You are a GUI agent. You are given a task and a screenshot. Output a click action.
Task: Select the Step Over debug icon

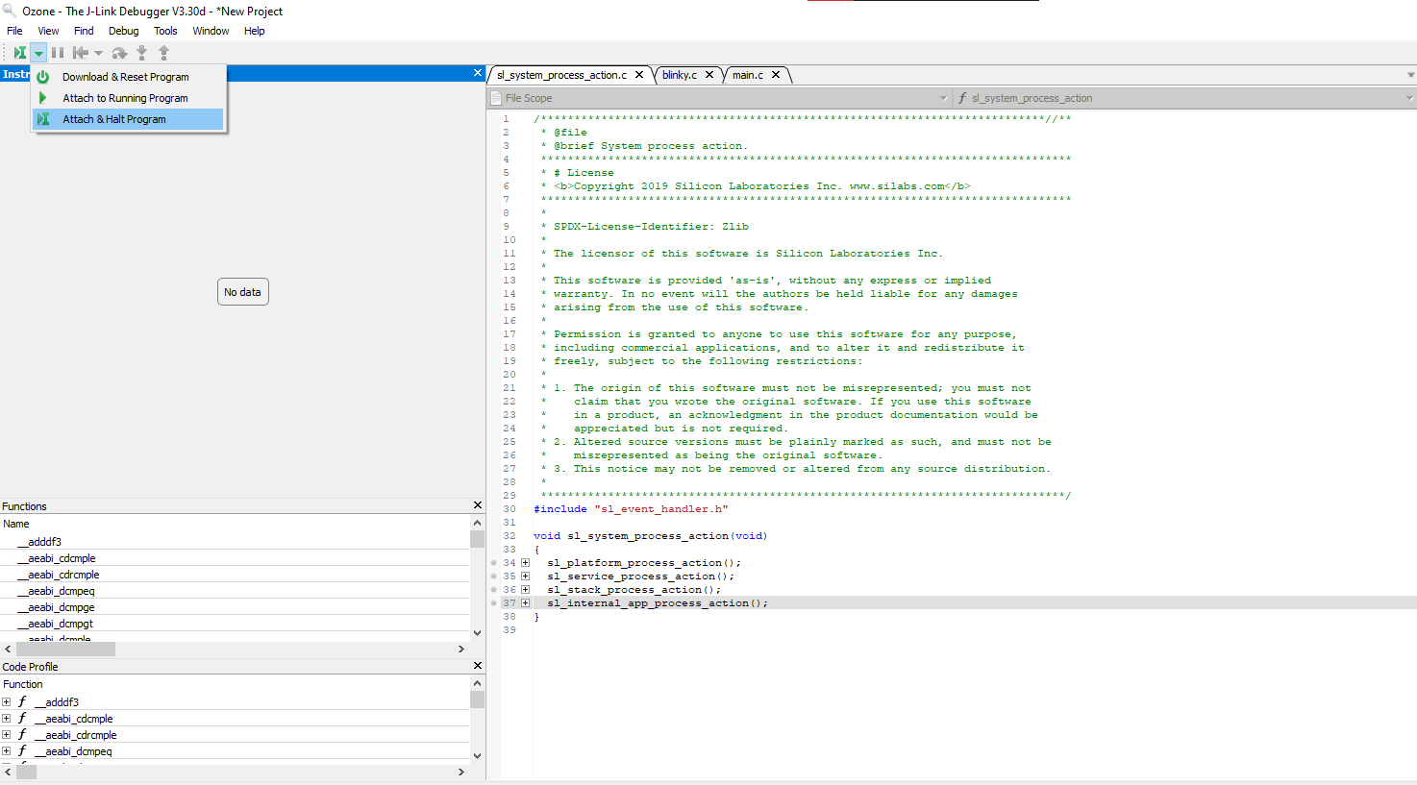[x=119, y=52]
